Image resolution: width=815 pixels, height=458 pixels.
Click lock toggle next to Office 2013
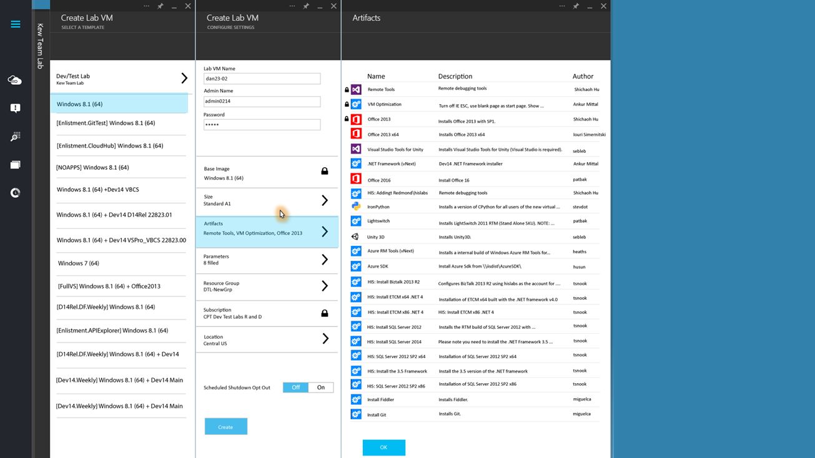click(x=347, y=119)
